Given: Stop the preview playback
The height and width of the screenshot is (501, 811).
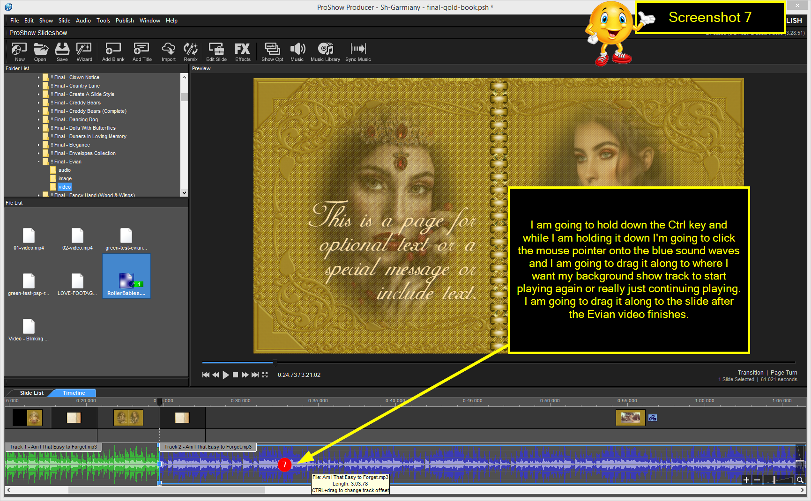Looking at the screenshot, I should pos(236,375).
